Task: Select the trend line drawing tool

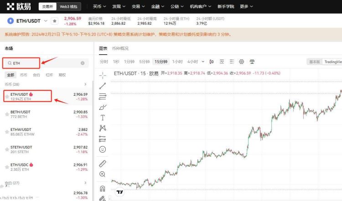Action: tap(103, 86)
